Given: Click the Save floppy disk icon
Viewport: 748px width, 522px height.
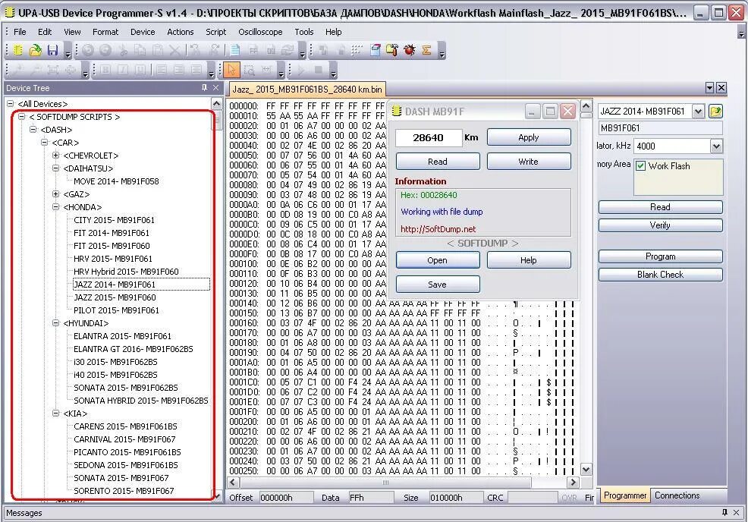Looking at the screenshot, I should tap(52, 50).
